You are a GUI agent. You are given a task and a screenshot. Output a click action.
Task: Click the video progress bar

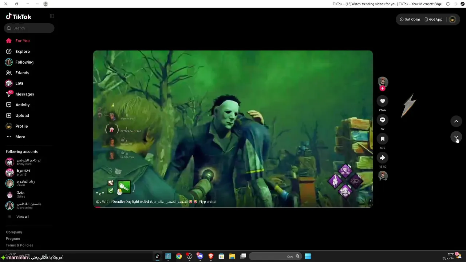click(233, 207)
